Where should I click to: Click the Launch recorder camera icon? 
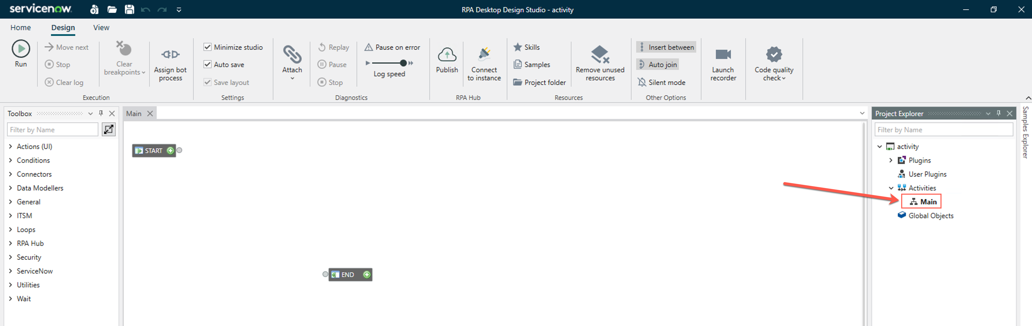[723, 54]
